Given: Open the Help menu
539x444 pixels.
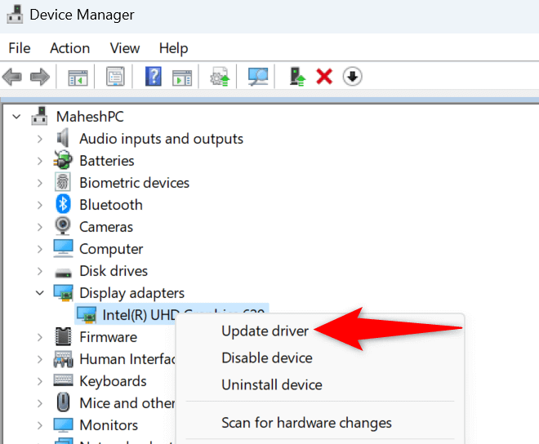Looking at the screenshot, I should (x=174, y=48).
